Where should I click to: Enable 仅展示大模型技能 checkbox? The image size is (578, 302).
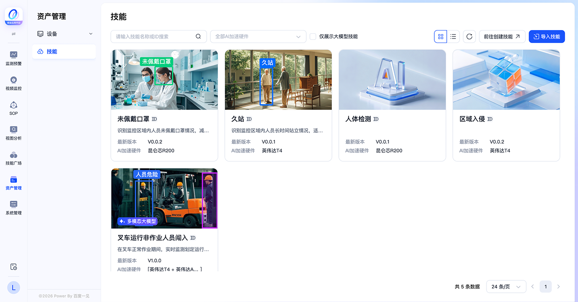point(313,36)
